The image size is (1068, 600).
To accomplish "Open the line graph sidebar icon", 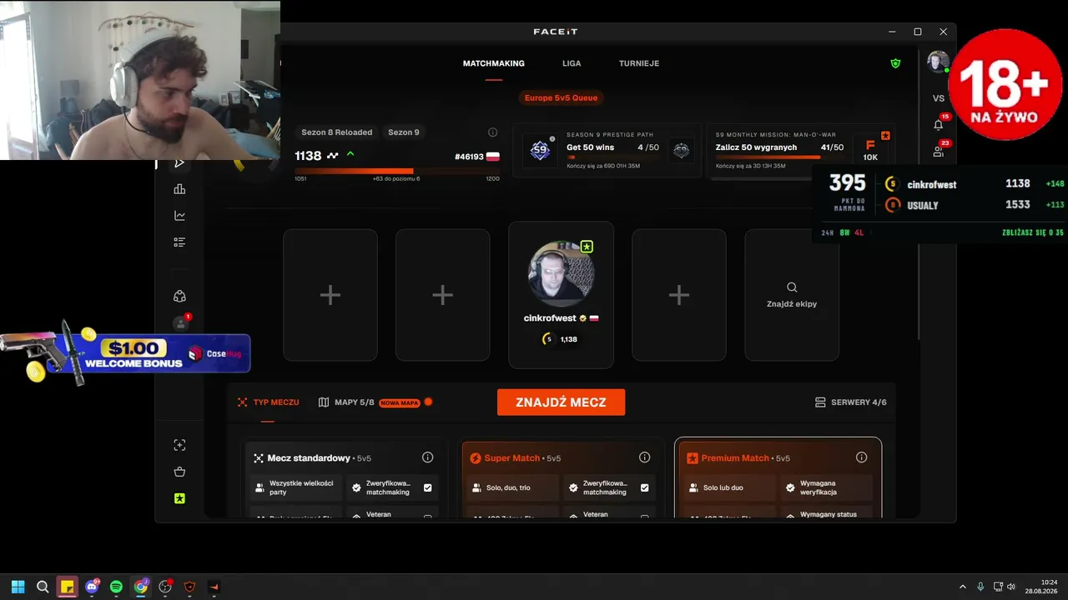I will pyautogui.click(x=179, y=216).
